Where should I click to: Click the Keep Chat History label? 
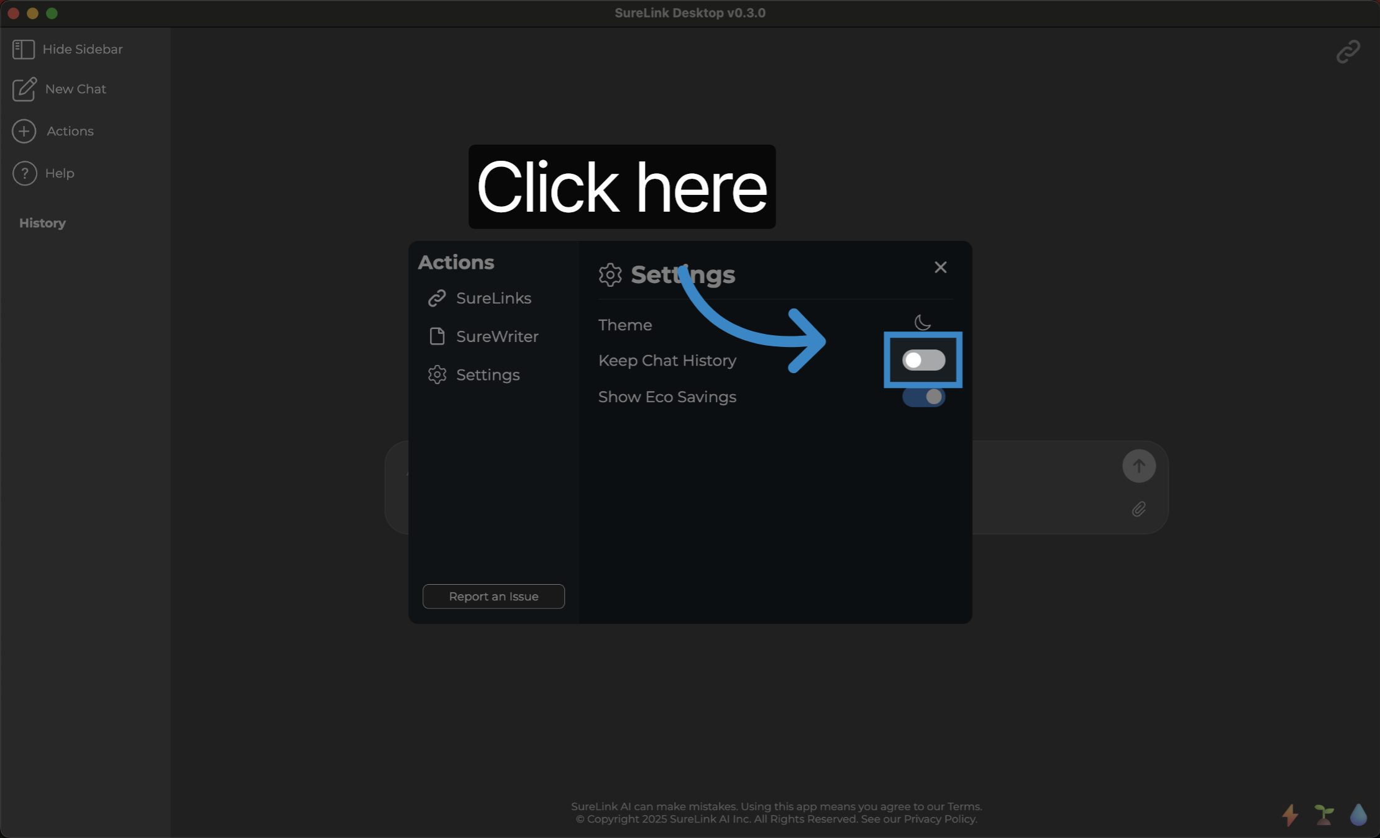tap(667, 361)
